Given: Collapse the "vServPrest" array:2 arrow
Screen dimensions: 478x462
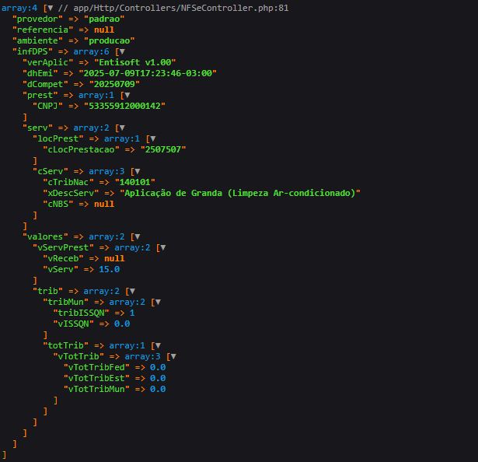Looking at the screenshot, I should (163, 248).
